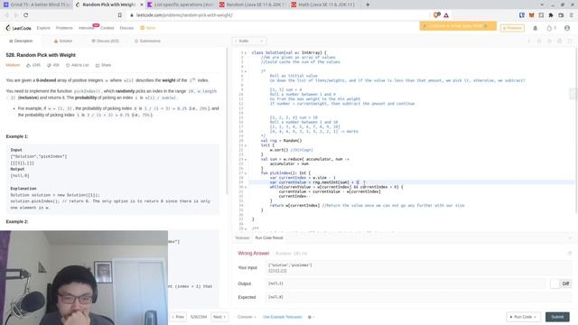Switch to the Math (Java SE 11) tab

(x=323, y=5)
